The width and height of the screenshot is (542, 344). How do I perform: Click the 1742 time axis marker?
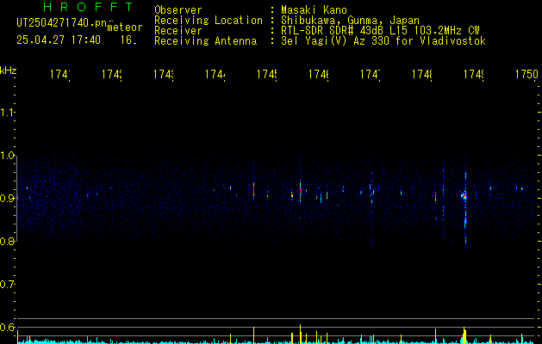tap(112, 74)
